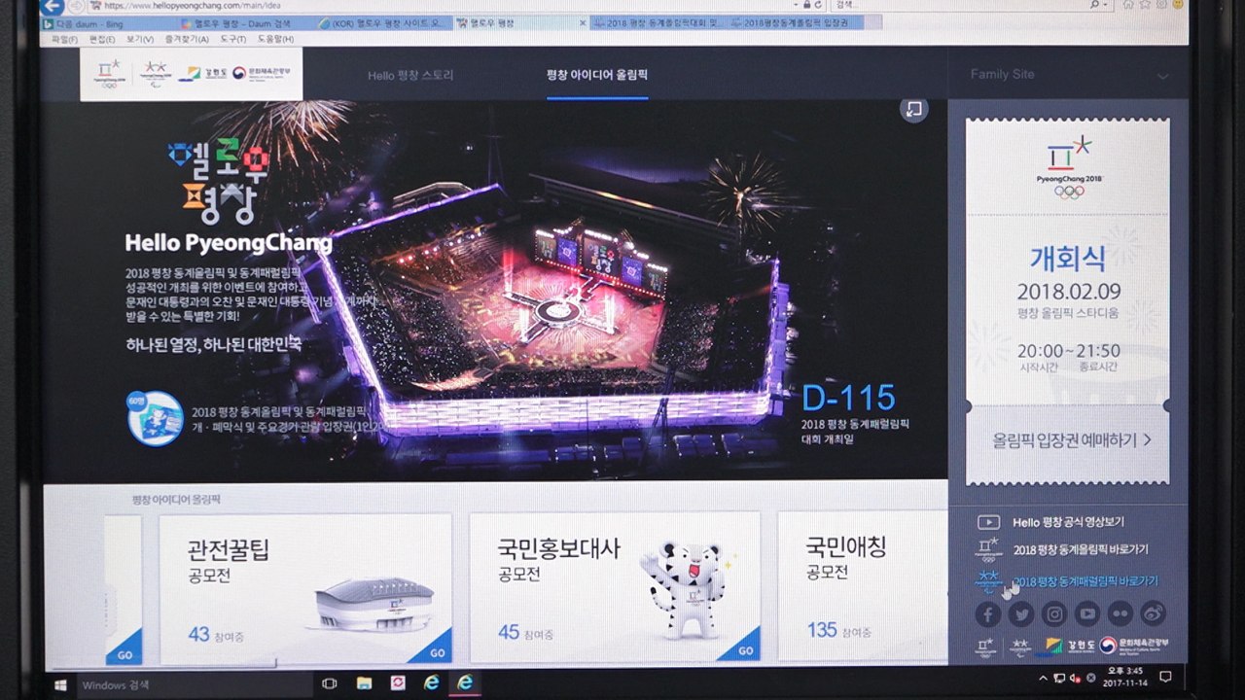Switch to the 2018평창동계올림픽 입장권 tab

(794, 22)
